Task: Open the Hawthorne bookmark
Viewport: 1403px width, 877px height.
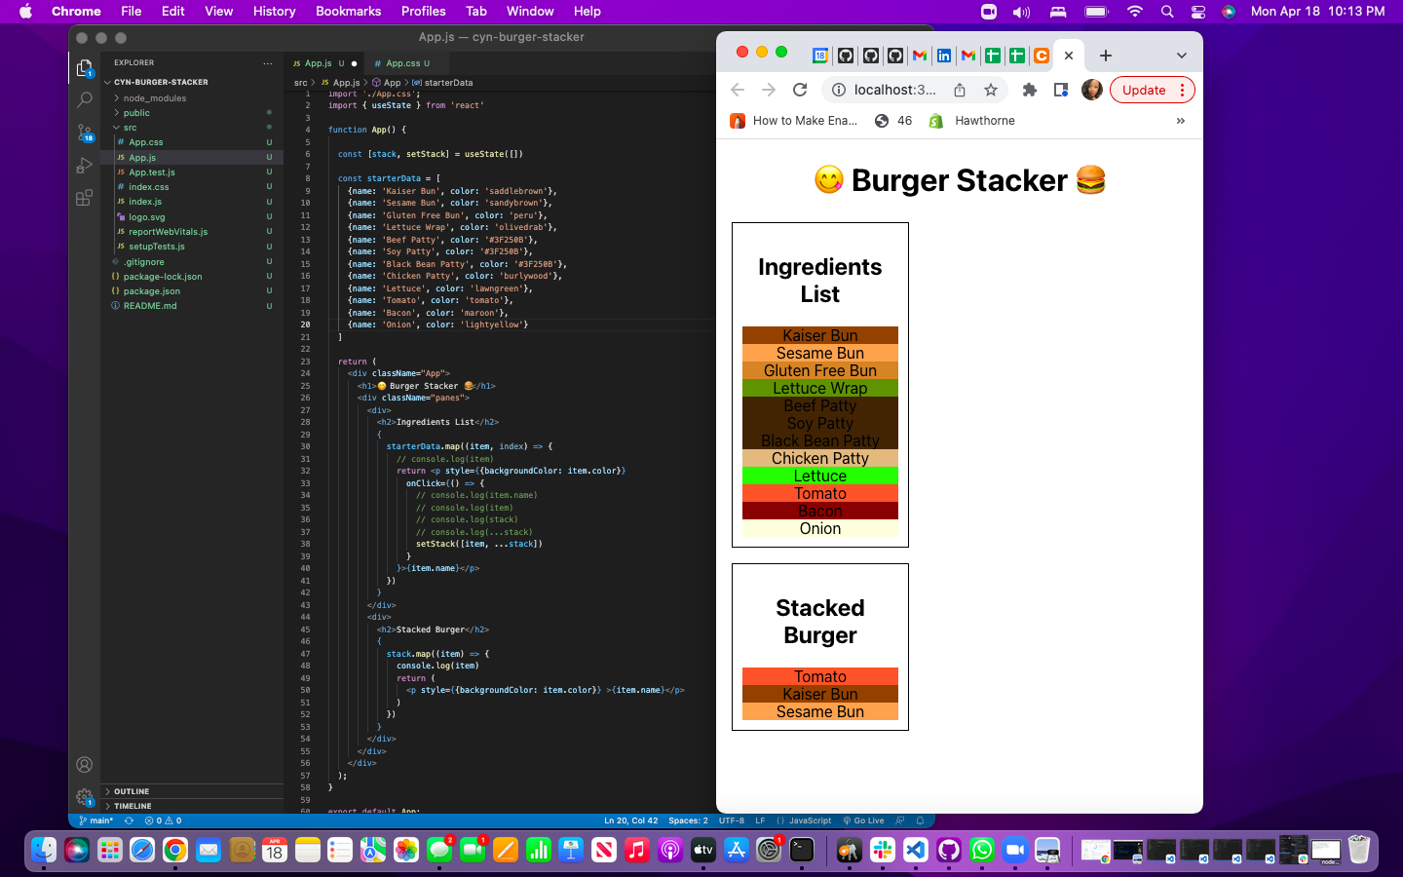Action: point(971,121)
